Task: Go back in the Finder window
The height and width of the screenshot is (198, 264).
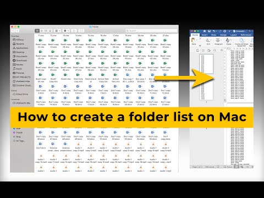Action: coord(13,31)
